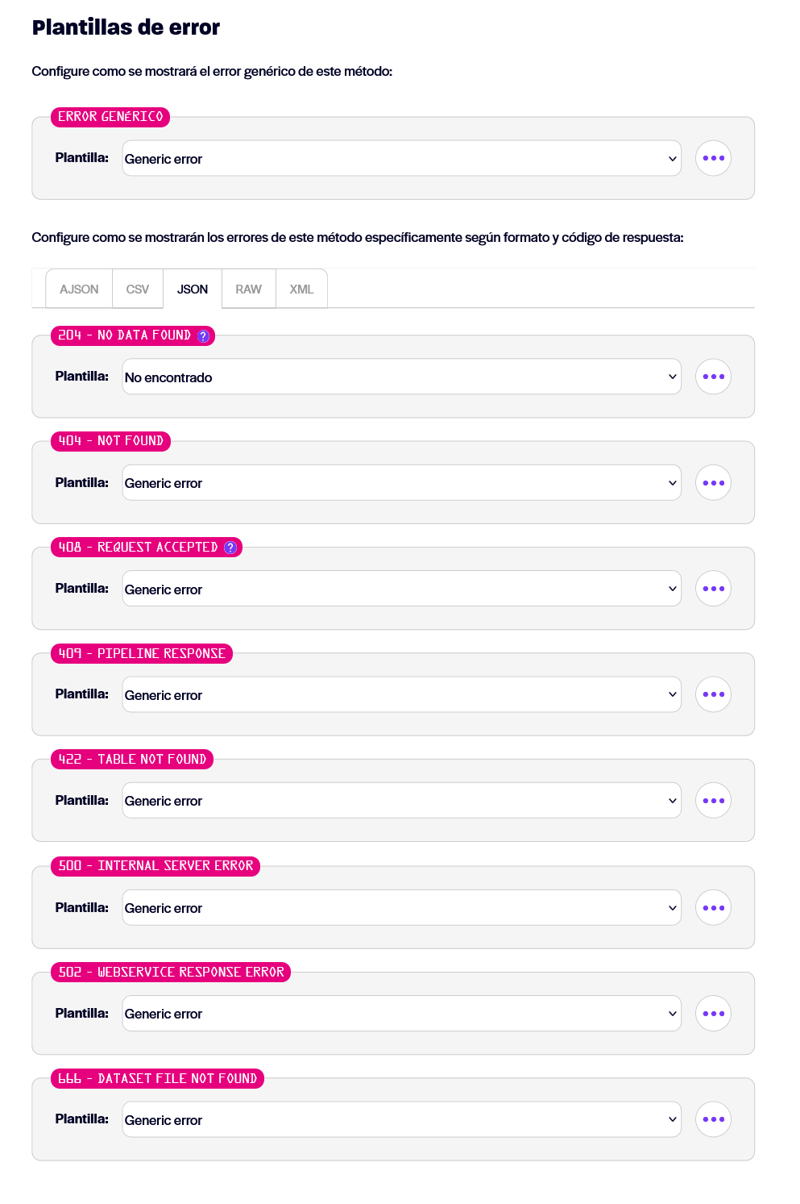This screenshot has width=800, height=1204.
Task: Open three-dot menu for 408 Request Accepted
Action: [x=713, y=589]
